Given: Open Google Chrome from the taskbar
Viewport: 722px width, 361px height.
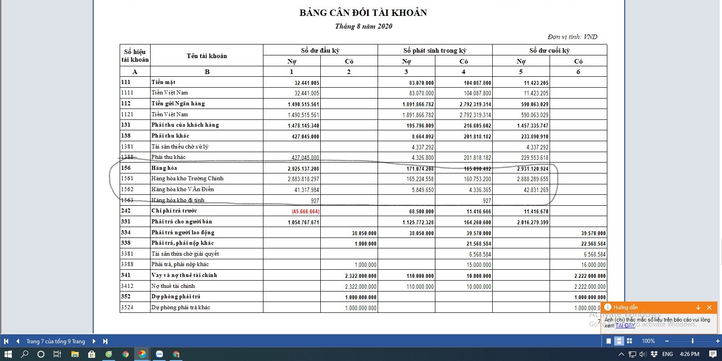Looking at the screenshot, I should 126,354.
